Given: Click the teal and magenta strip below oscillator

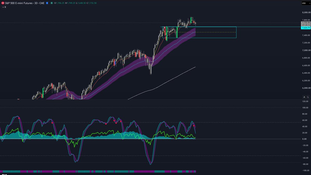Looking at the screenshot, I should coord(98,171).
